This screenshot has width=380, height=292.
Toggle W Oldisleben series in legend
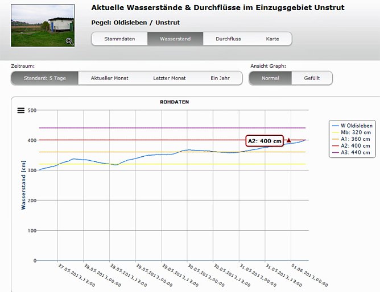[x=353, y=126]
